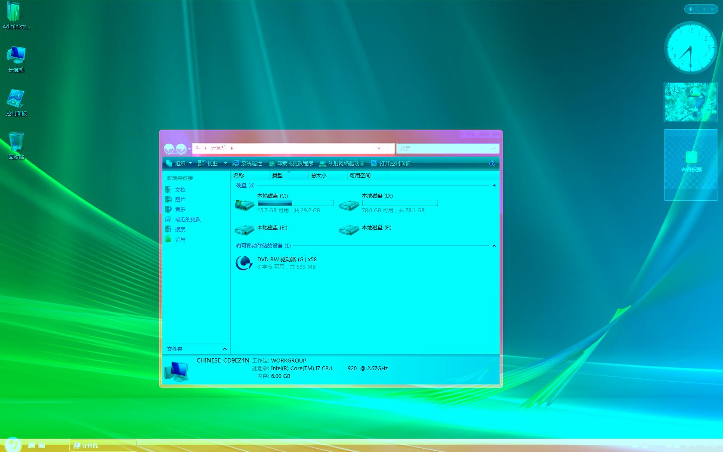The image size is (723, 452).
Task: Click 打开控制面板 in the toolbar
Action: tap(391, 163)
